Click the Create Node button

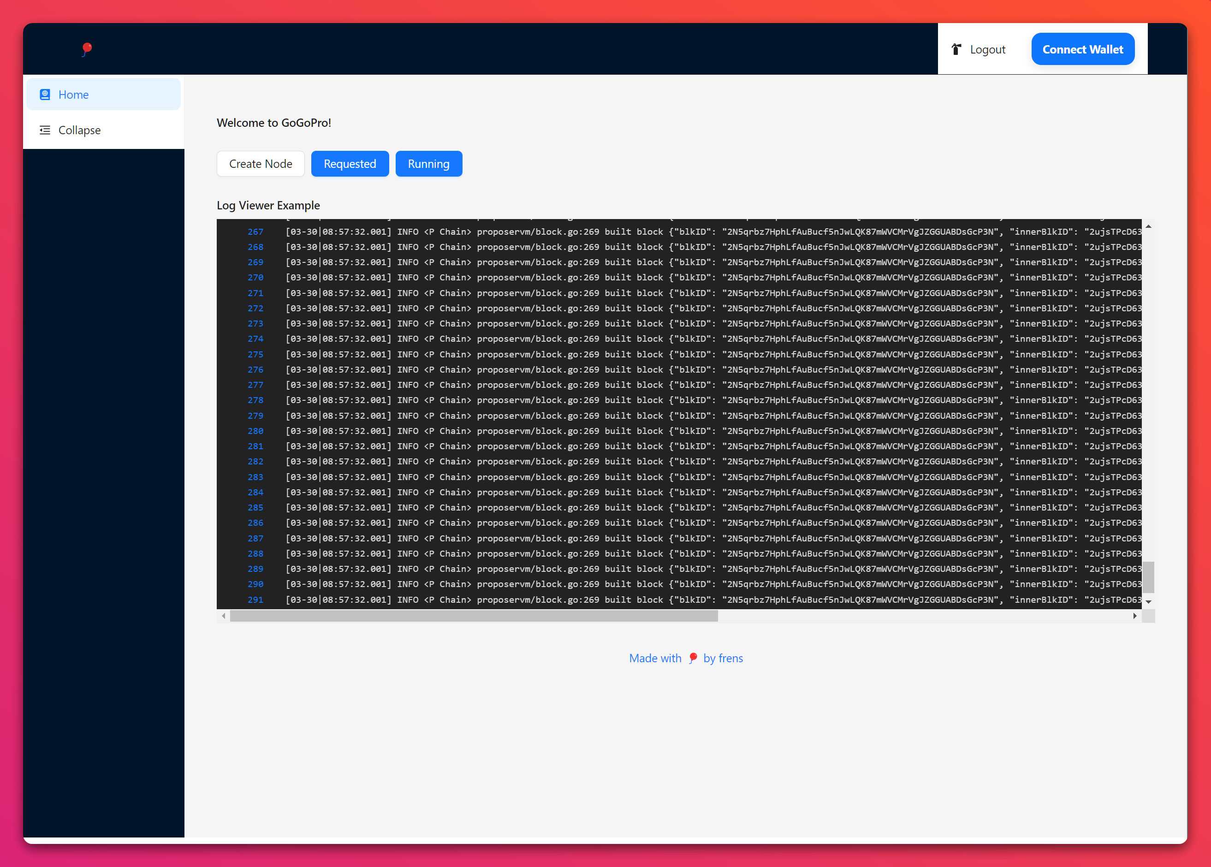[261, 163]
